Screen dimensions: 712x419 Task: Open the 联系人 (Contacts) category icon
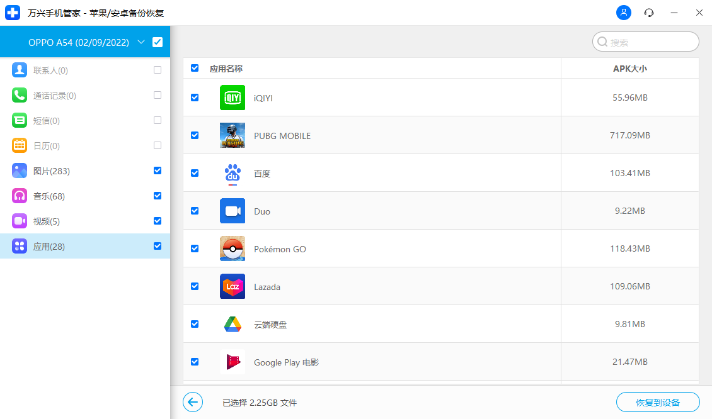tap(20, 70)
